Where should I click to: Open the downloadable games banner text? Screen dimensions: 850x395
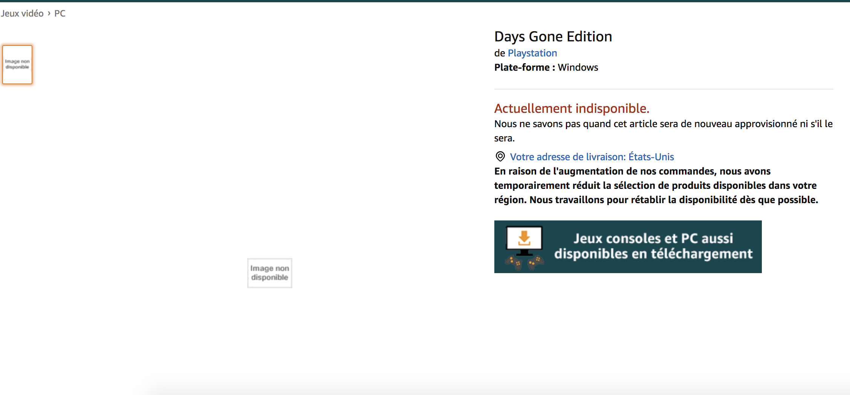(x=653, y=246)
